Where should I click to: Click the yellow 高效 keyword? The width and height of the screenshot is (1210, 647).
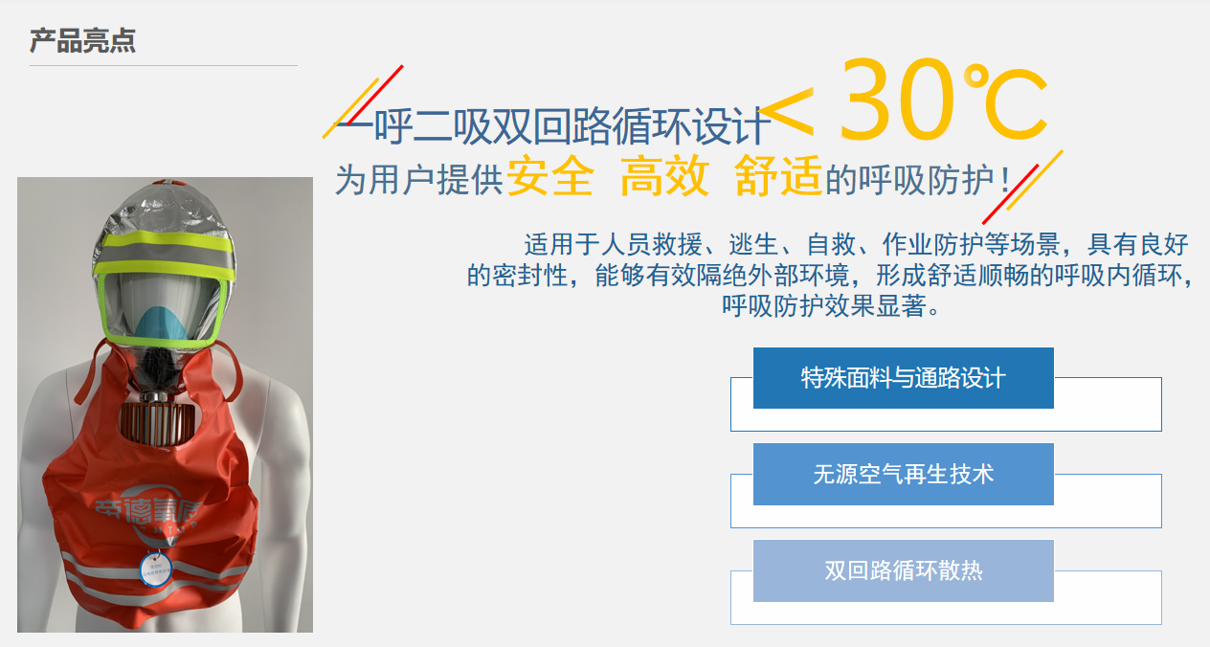tap(664, 177)
